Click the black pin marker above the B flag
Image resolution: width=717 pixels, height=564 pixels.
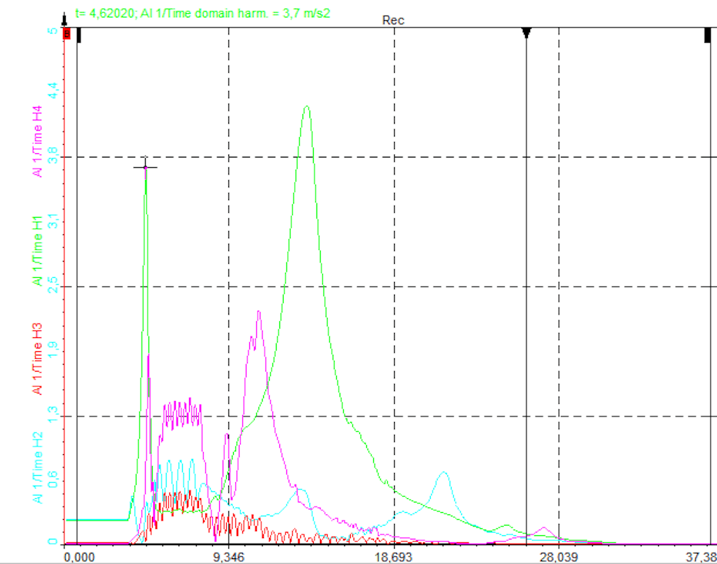tap(64, 20)
